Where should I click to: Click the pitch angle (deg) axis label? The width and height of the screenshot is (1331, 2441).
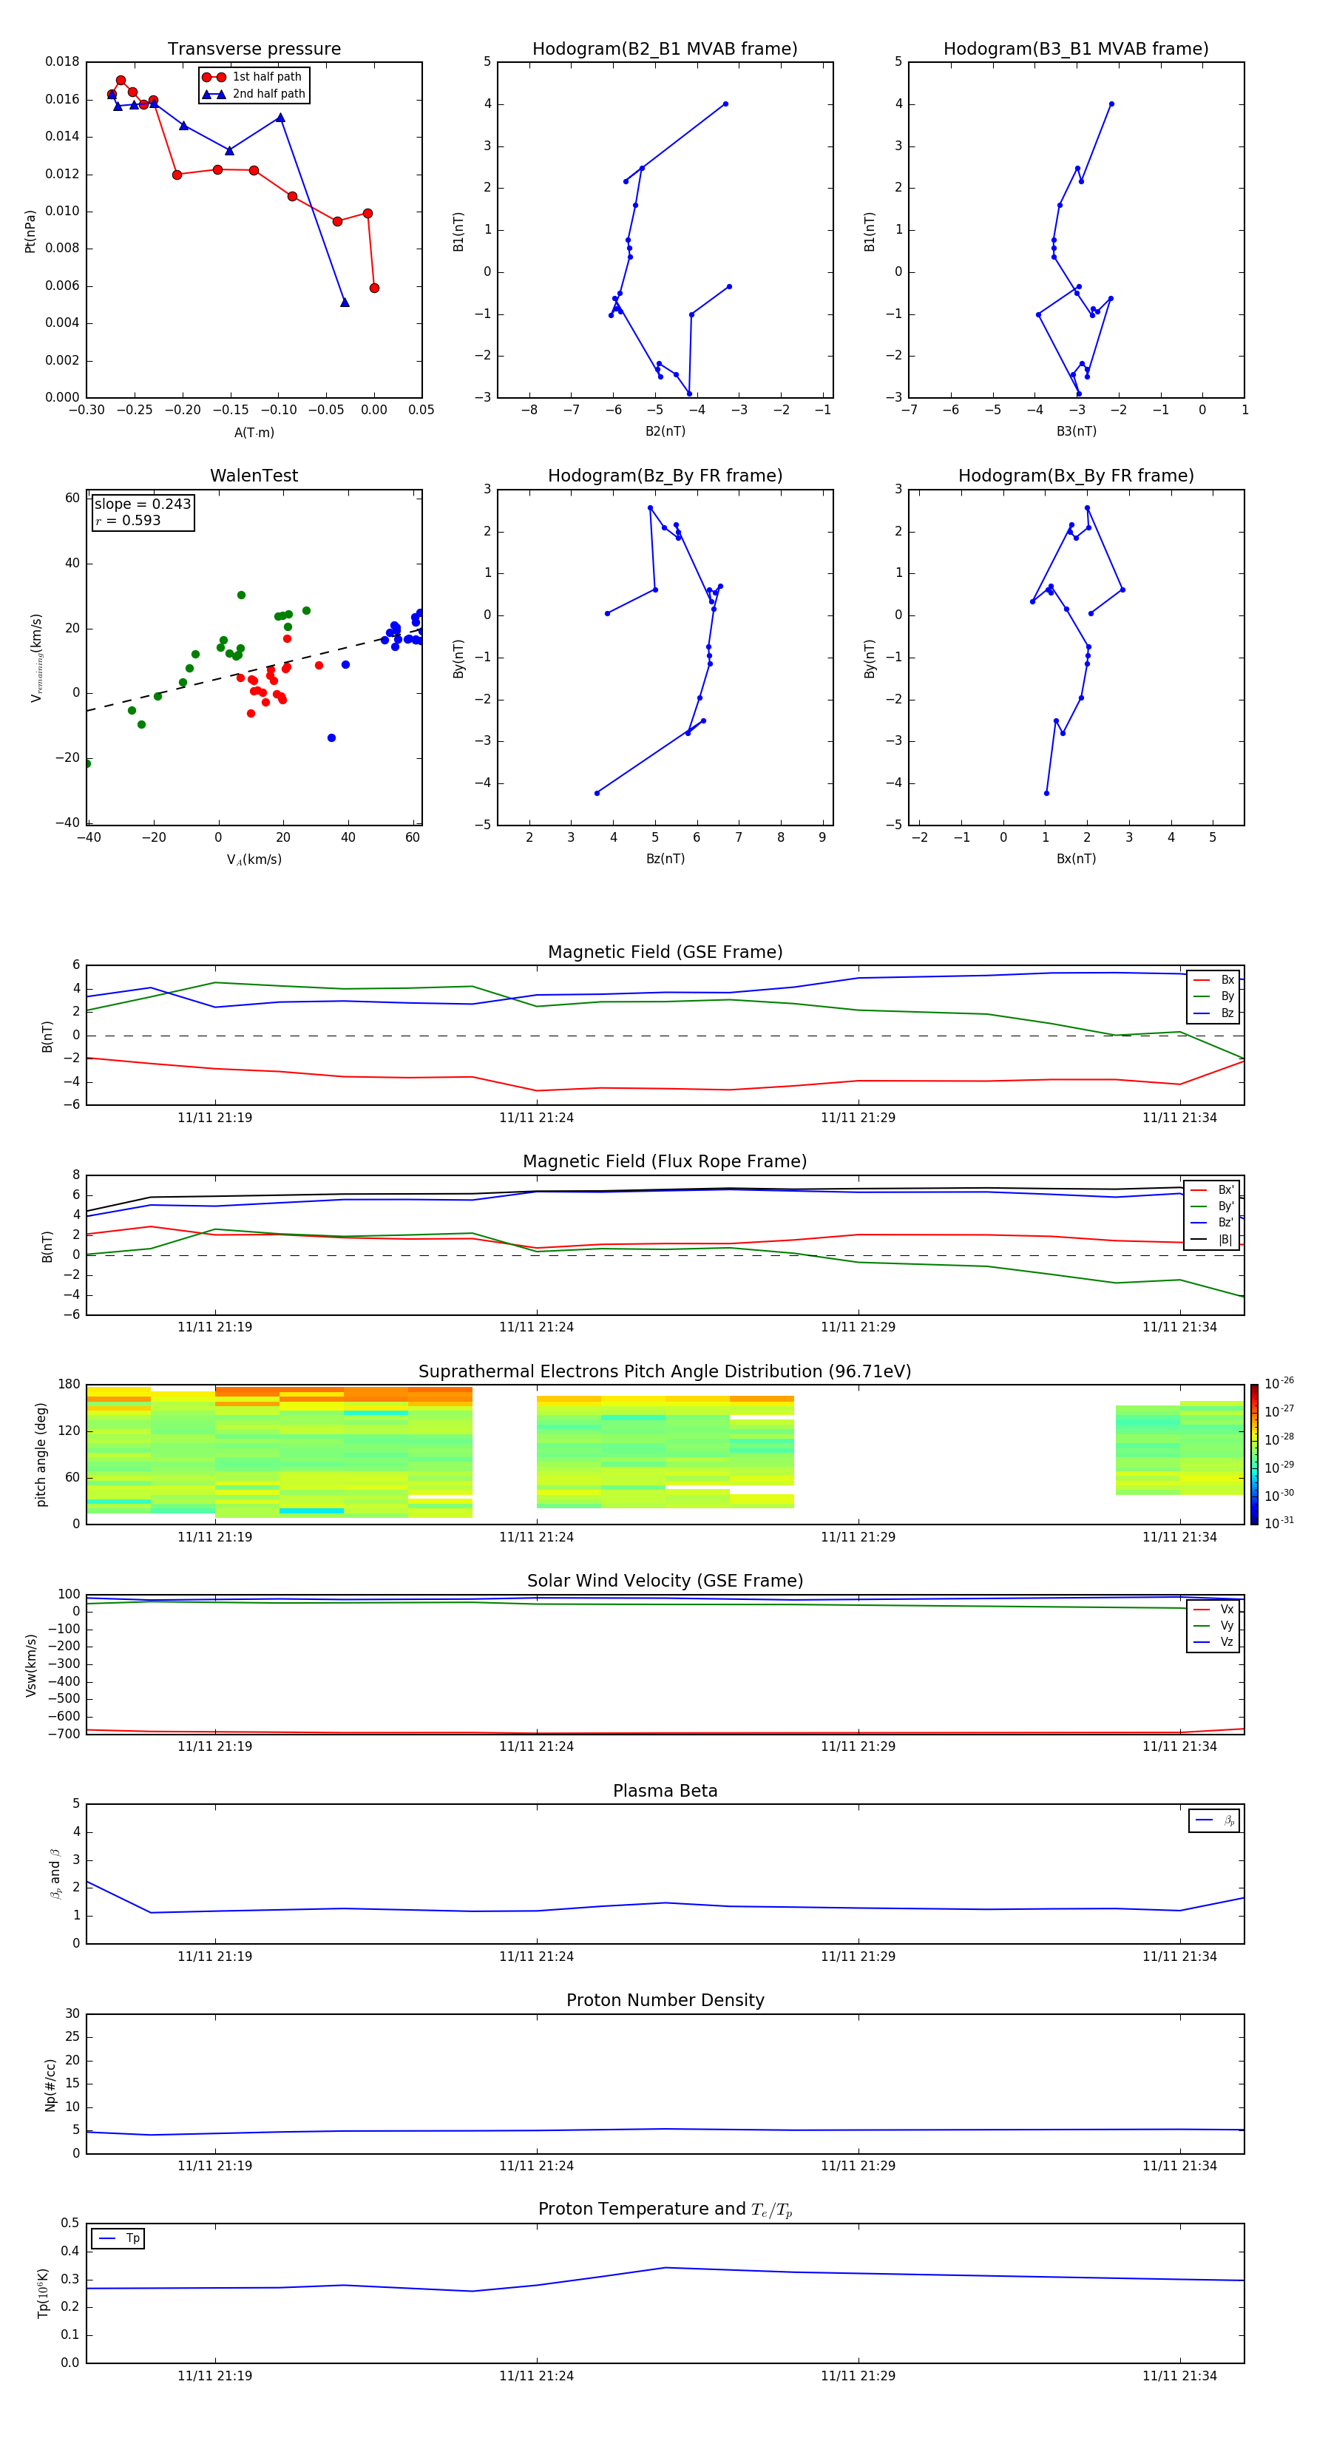(41, 1454)
